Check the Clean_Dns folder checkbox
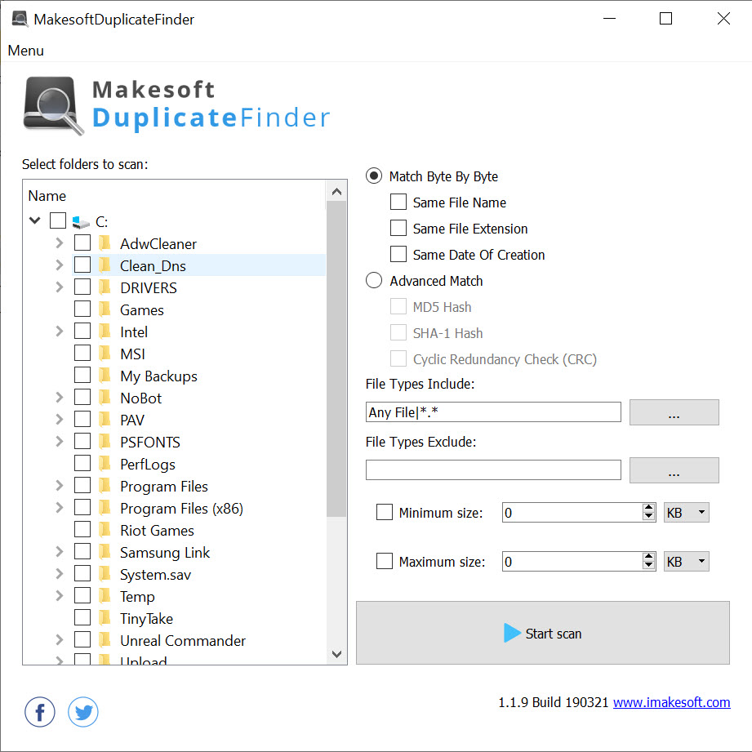Screen dimensions: 752x752 pyautogui.click(x=82, y=265)
